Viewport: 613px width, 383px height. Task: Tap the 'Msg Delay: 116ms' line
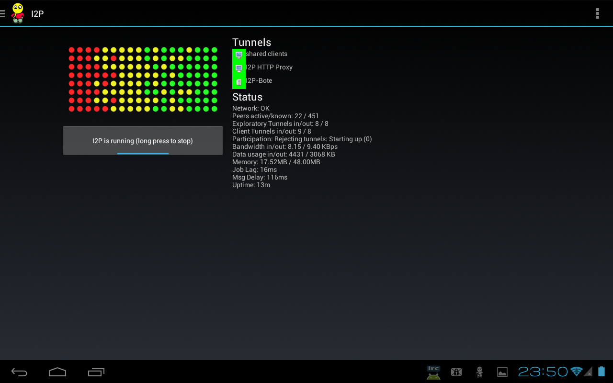(260, 177)
